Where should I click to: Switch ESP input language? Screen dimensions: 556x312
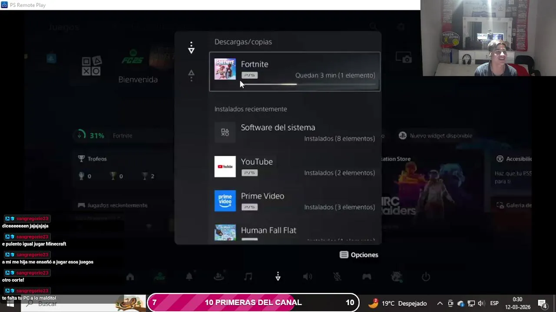click(494, 303)
